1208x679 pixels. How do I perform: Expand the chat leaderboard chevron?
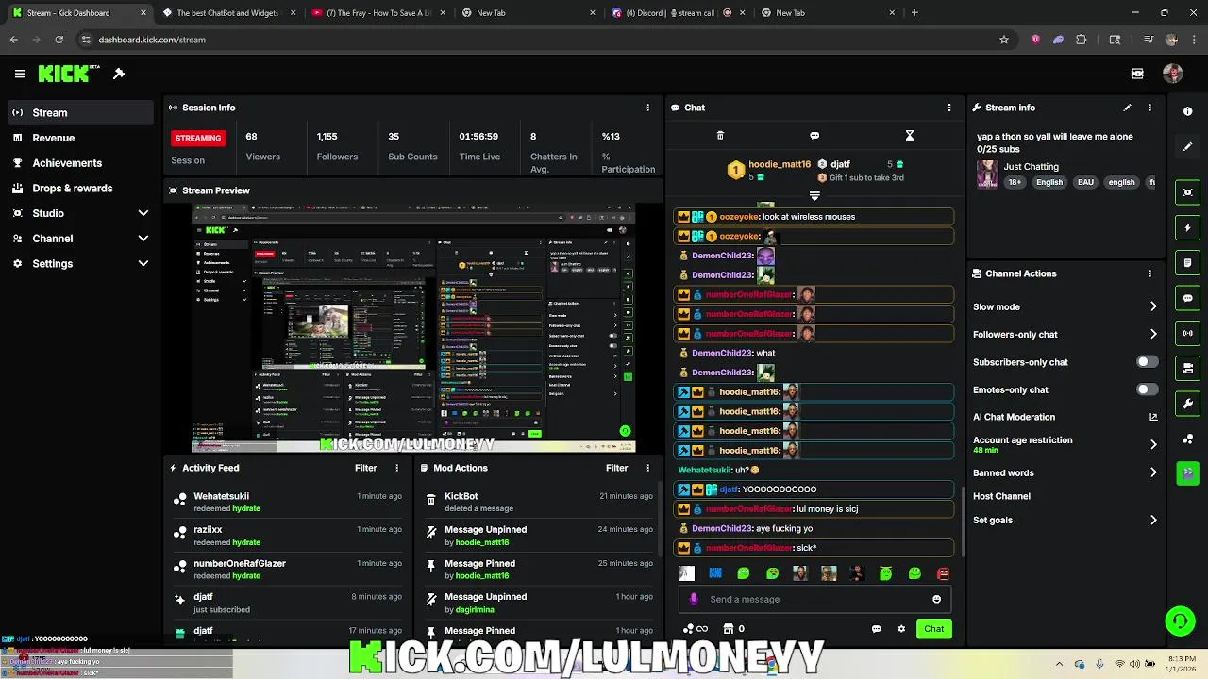point(814,196)
